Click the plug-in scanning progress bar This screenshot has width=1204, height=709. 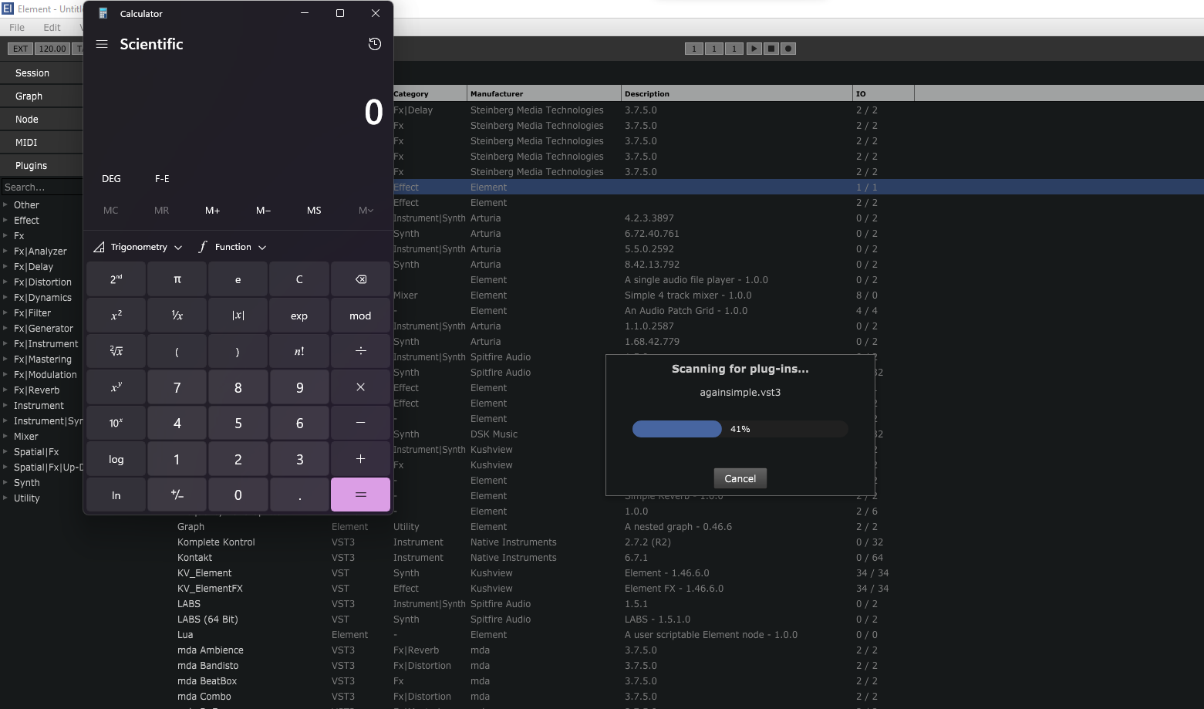[x=740, y=429]
